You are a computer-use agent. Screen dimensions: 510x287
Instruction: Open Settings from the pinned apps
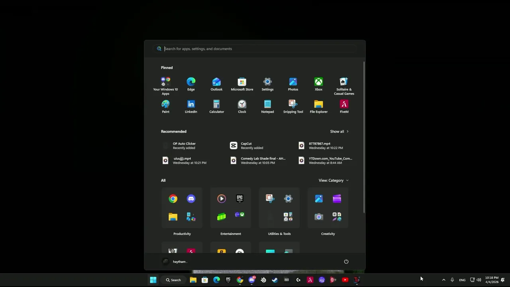[x=267, y=84]
